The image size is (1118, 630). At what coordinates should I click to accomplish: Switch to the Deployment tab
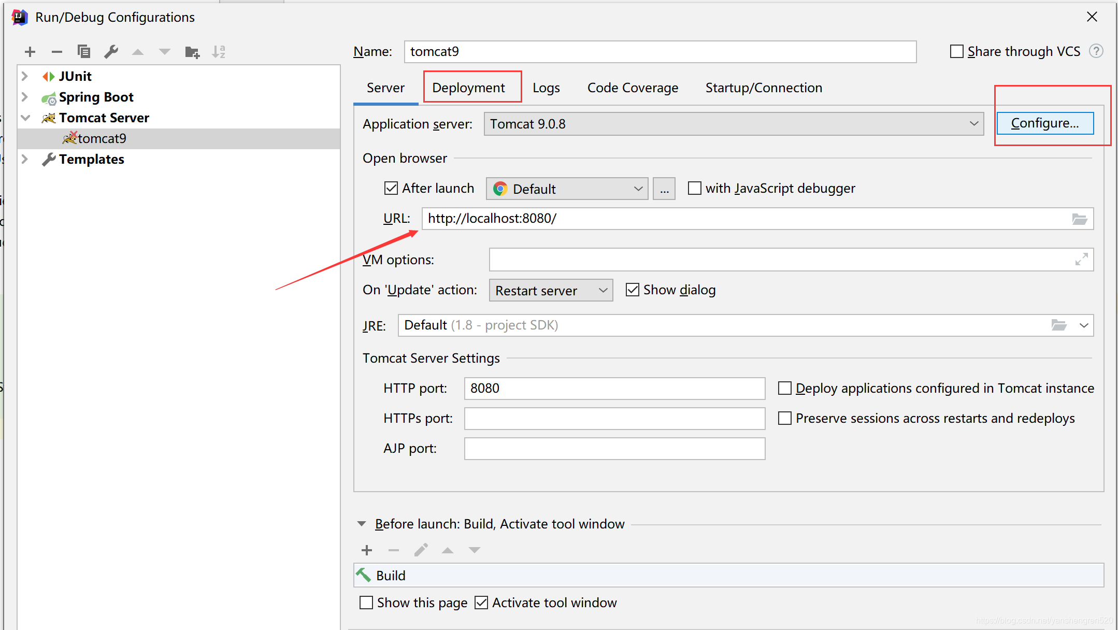coord(468,88)
